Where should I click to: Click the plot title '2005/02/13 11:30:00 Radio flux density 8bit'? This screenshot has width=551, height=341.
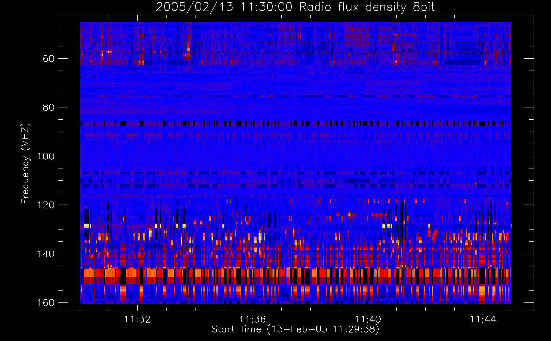coord(295,7)
